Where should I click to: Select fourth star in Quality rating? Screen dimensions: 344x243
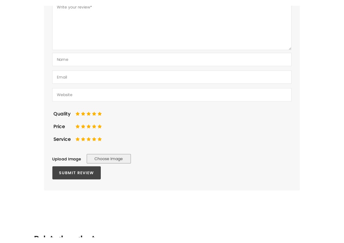[x=94, y=114]
